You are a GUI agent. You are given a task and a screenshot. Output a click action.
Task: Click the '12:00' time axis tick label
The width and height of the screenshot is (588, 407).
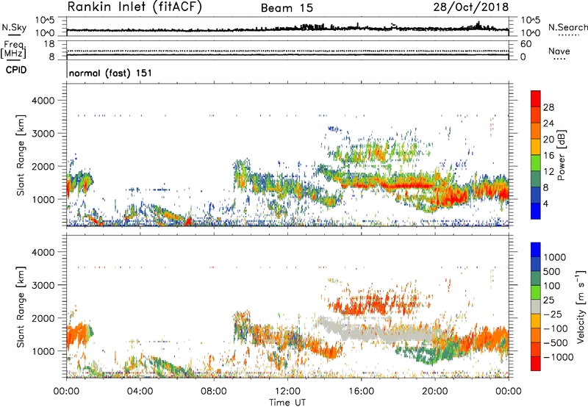pyautogui.click(x=287, y=392)
